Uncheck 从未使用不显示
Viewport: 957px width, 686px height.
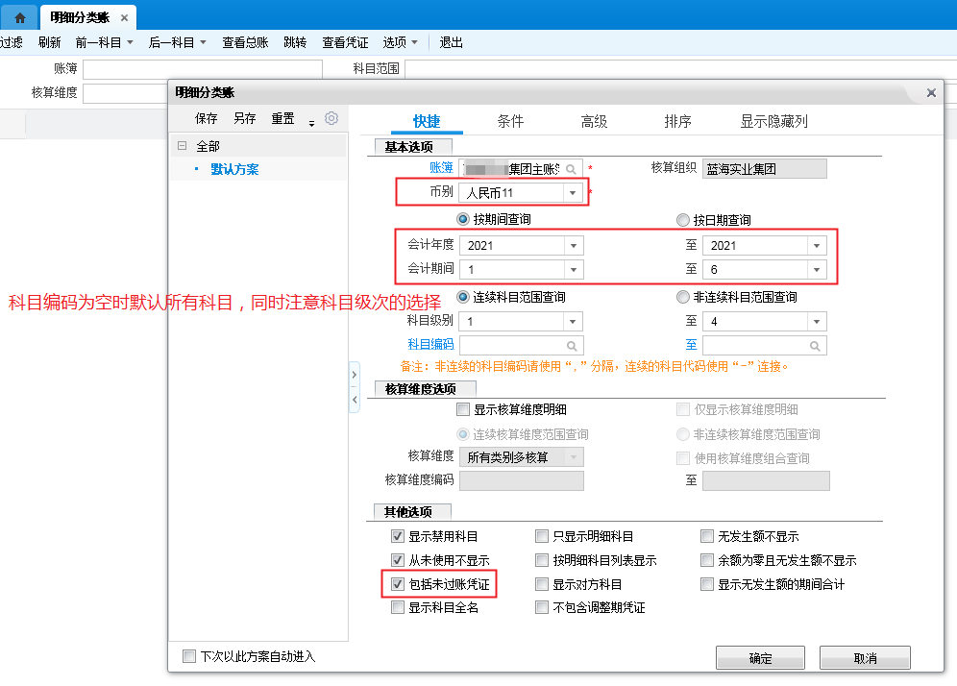[x=398, y=560]
